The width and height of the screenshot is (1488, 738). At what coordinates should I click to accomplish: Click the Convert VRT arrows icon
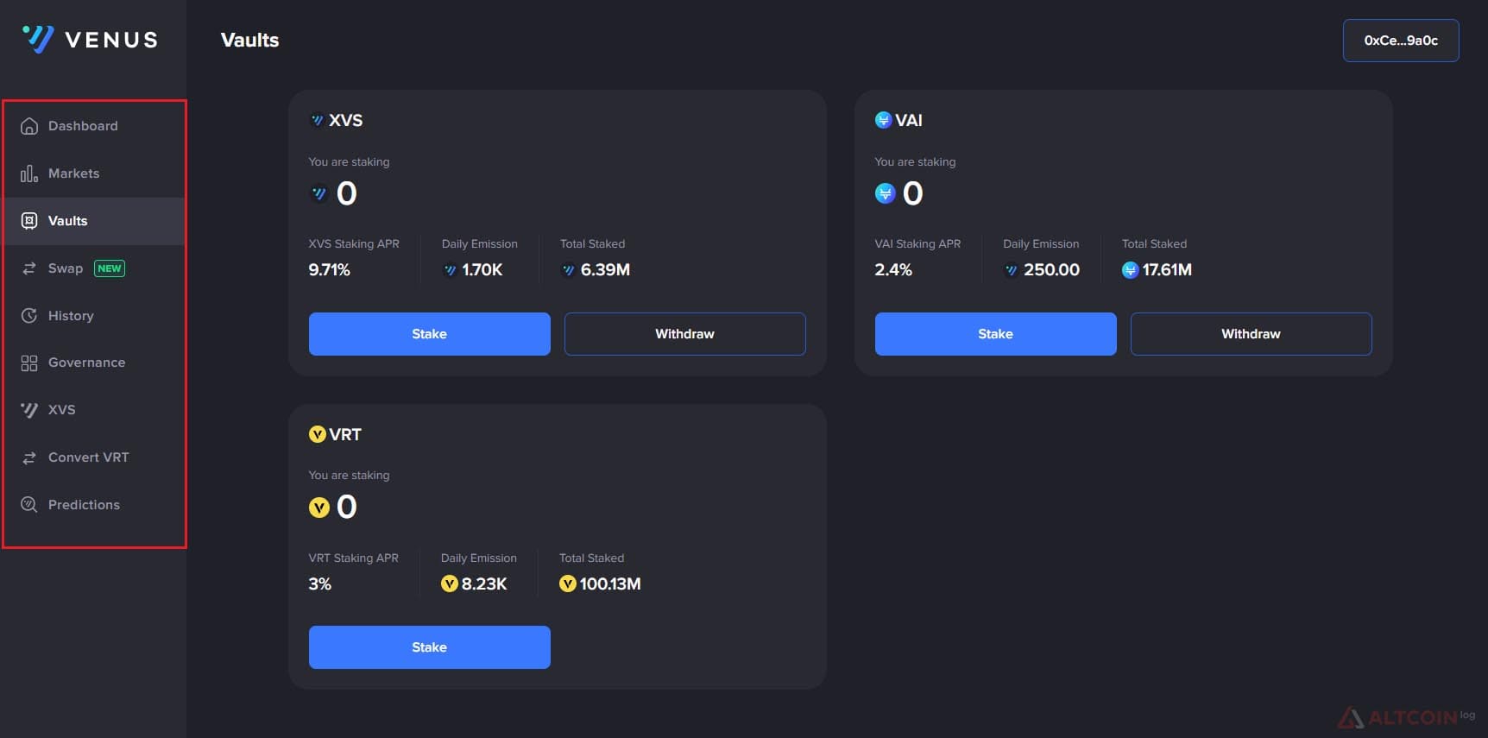click(29, 457)
